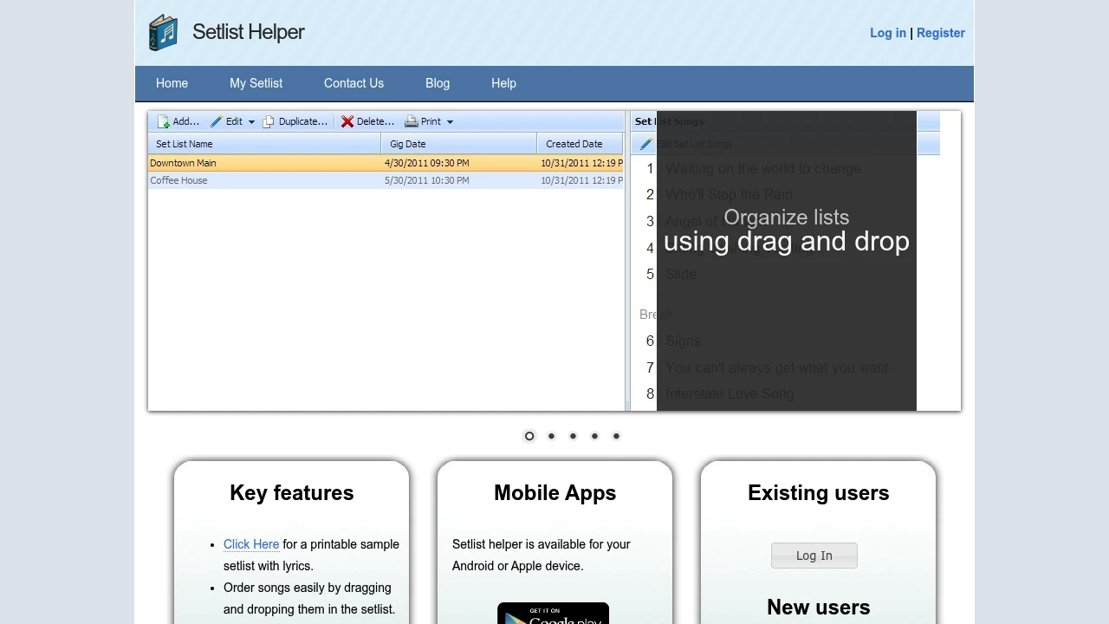Screen dimensions: 1109x624
Task: Click the 4/30/2011 09:30 PM gig date cell
Action: click(x=427, y=163)
